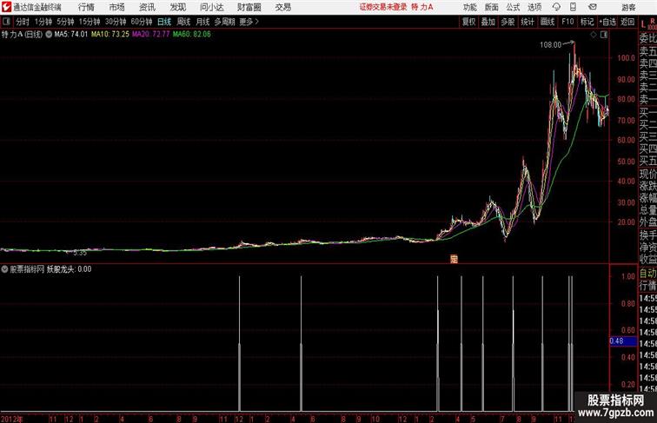The image size is (657, 423).
Task: Open the 行情 menu
Action: tap(86, 7)
